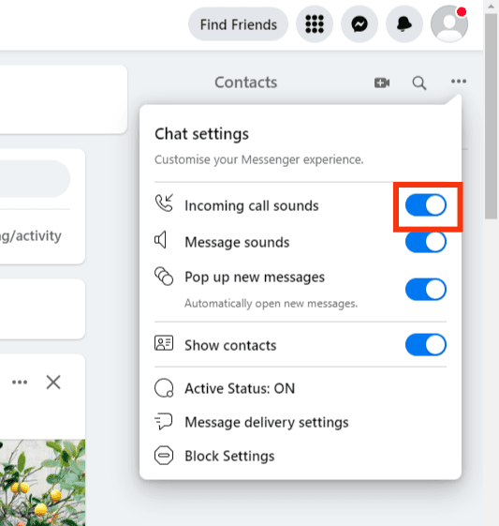Open the account profile avatar
This screenshot has height=526, width=499.
point(449,24)
